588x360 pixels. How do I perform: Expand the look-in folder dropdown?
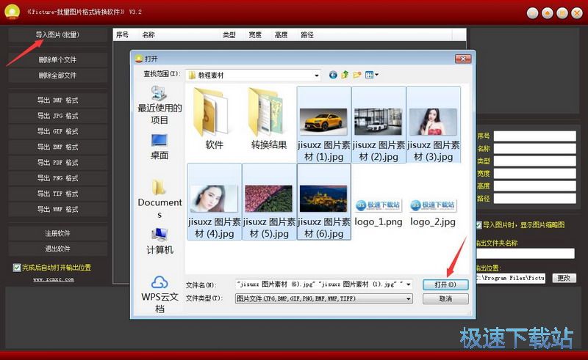click(317, 75)
